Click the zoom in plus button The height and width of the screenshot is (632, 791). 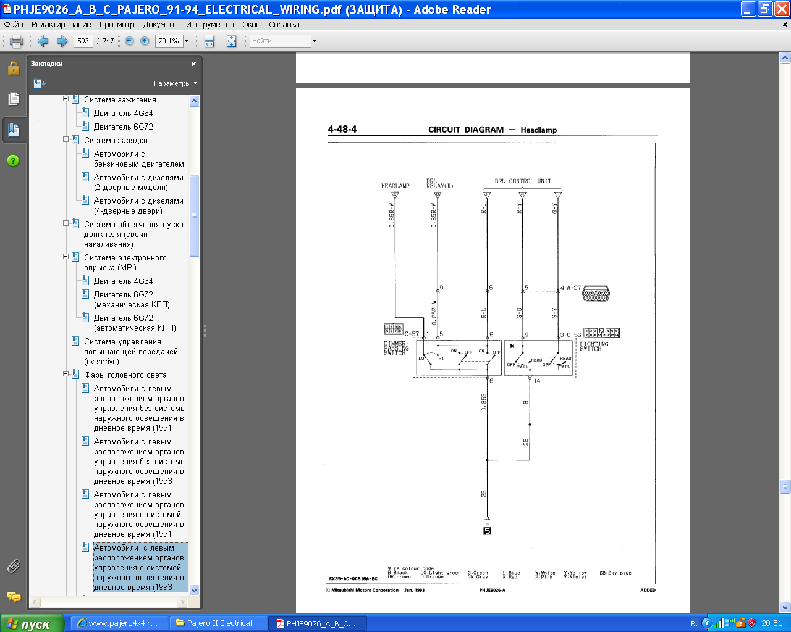(x=145, y=41)
